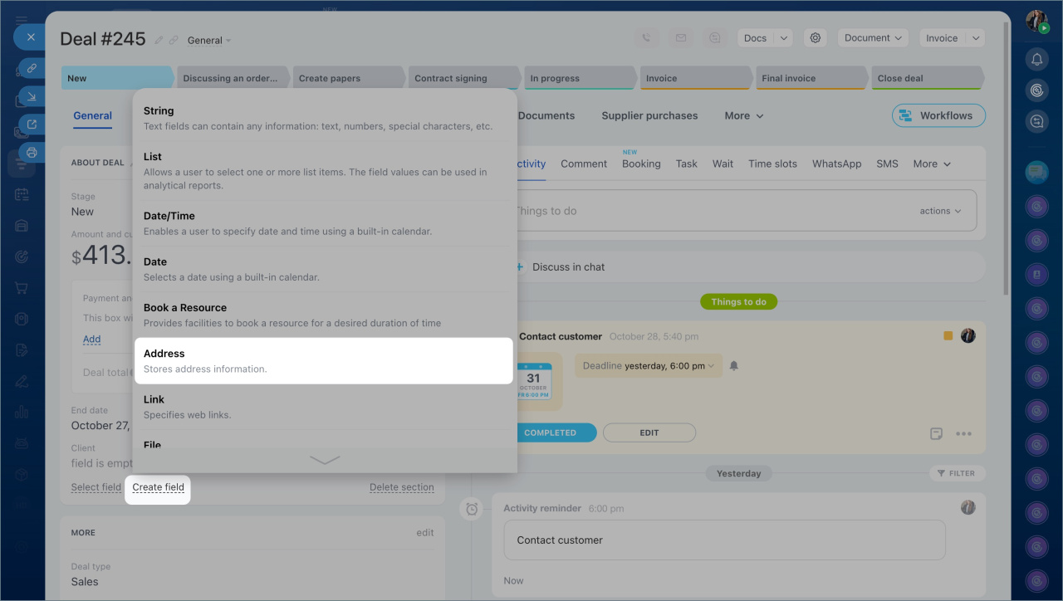Click the print icon in left panel
This screenshot has width=1063, height=601.
(x=32, y=153)
